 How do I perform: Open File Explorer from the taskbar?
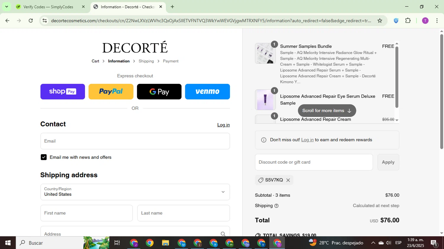pyautogui.click(x=165, y=243)
